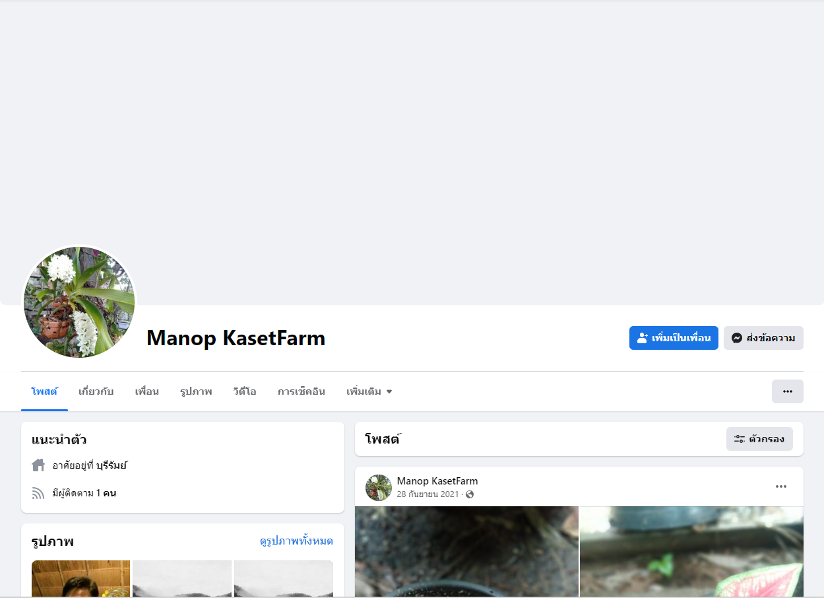
Task: Click the post author avatar thumbnail
Action: click(379, 488)
